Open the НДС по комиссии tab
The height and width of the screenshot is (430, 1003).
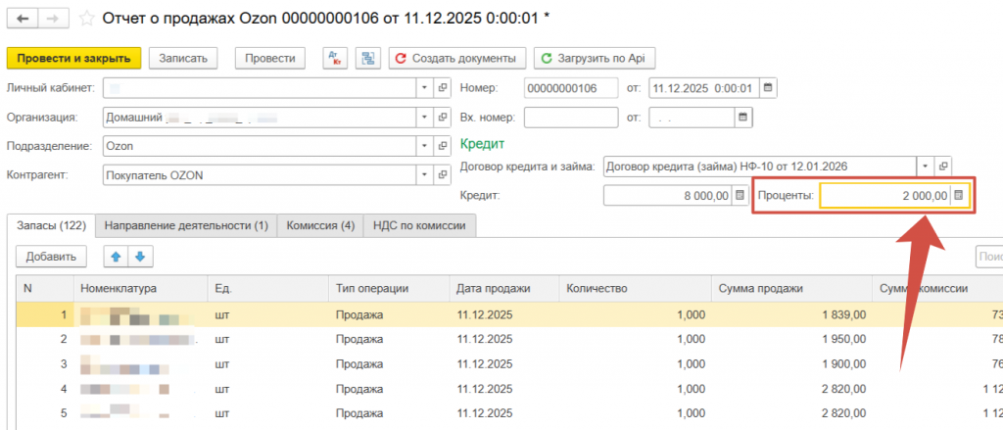pyautogui.click(x=420, y=226)
